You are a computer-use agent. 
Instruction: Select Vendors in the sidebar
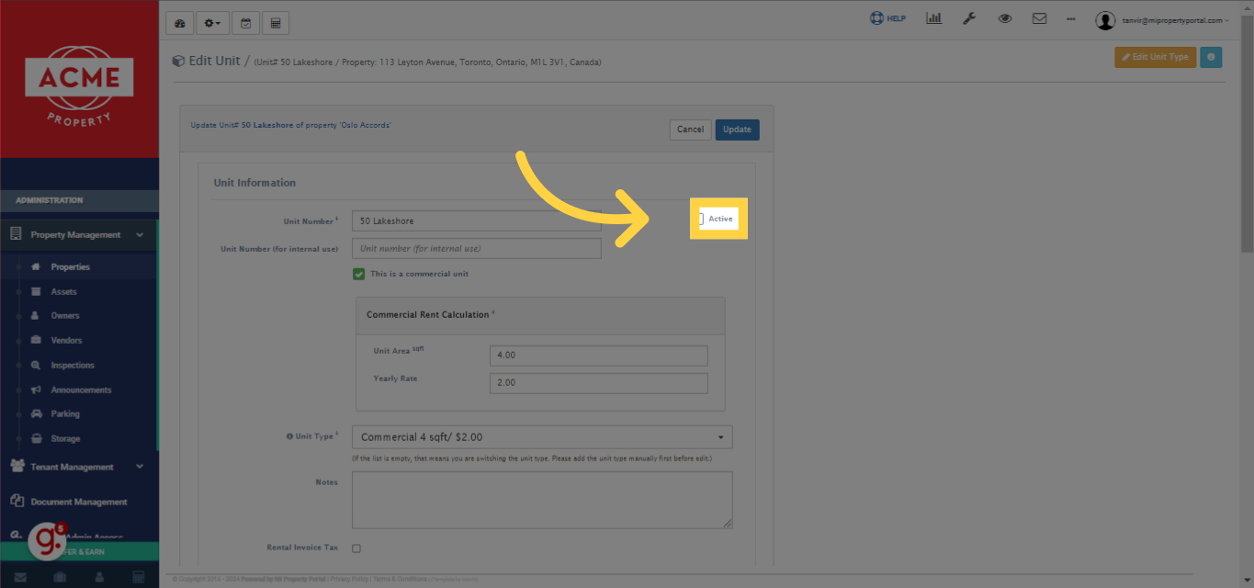(66, 340)
